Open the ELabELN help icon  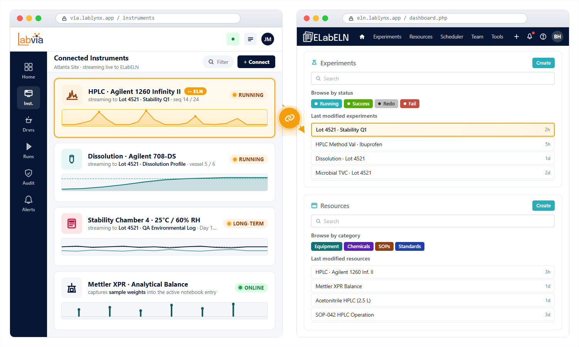click(x=543, y=37)
